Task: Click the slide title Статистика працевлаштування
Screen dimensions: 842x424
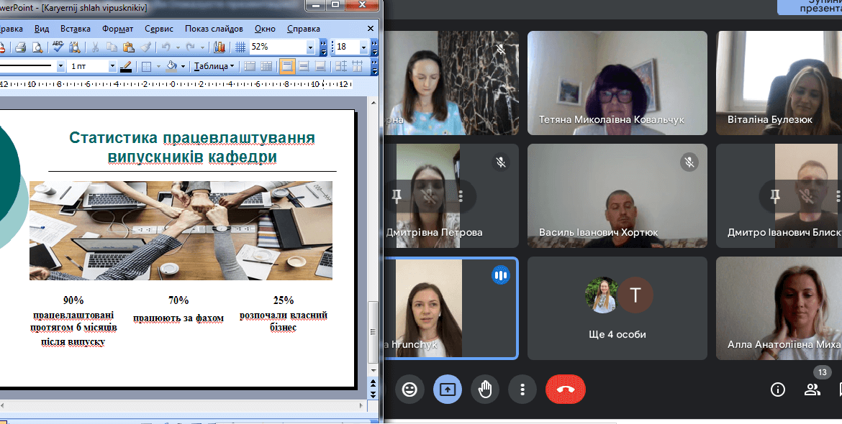Action: point(192,147)
